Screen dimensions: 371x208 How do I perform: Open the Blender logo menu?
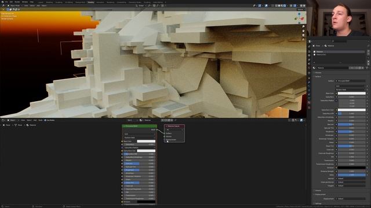pos(2,2)
